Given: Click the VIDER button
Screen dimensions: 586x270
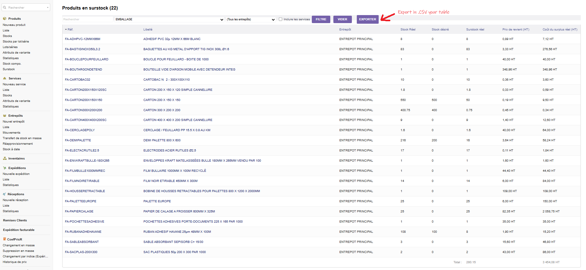Looking at the screenshot, I should click(342, 19).
